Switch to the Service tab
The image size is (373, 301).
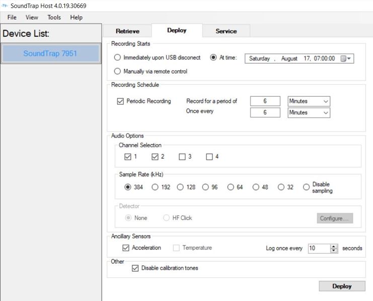(226, 31)
